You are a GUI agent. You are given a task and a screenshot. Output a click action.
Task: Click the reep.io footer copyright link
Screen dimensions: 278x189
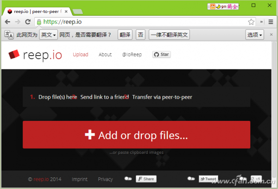[x=41, y=179]
